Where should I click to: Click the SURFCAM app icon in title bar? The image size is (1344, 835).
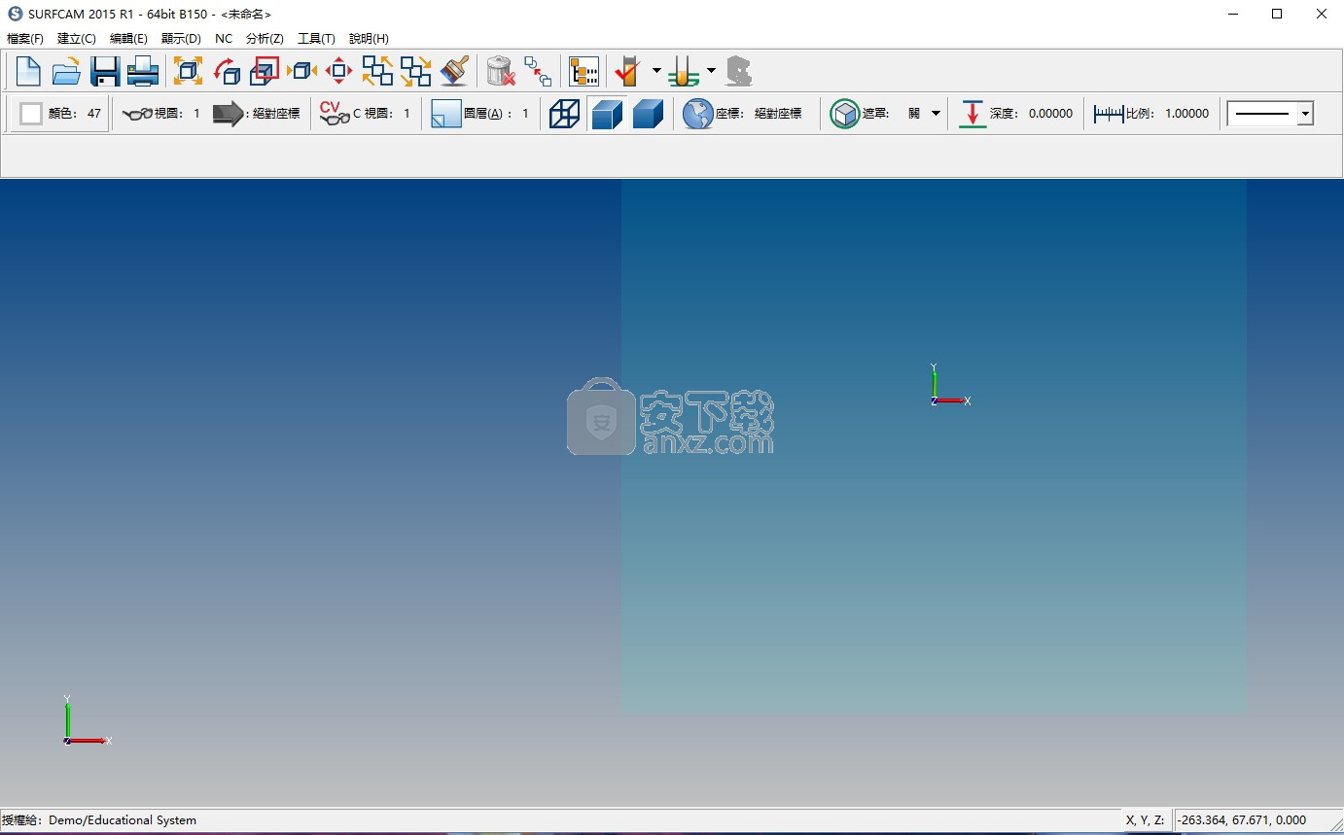(15, 14)
